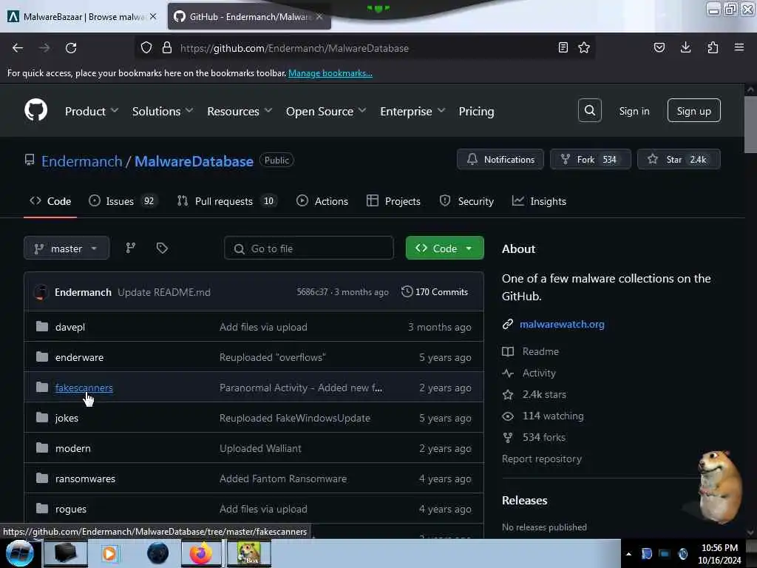The width and height of the screenshot is (757, 568).
Task: Star the repository with Star button
Action: (679, 160)
